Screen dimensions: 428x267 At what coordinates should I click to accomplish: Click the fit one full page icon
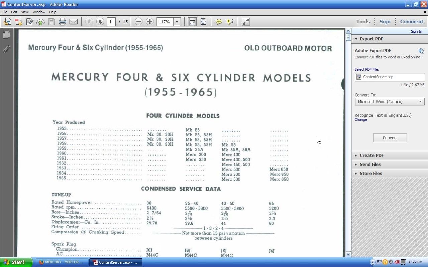[203, 22]
